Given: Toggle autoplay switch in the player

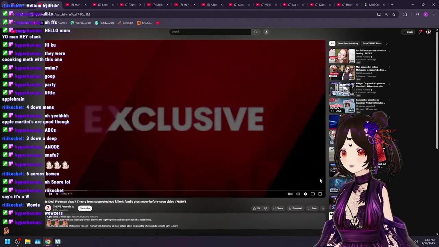Looking at the screenshot, I should tap(290, 194).
